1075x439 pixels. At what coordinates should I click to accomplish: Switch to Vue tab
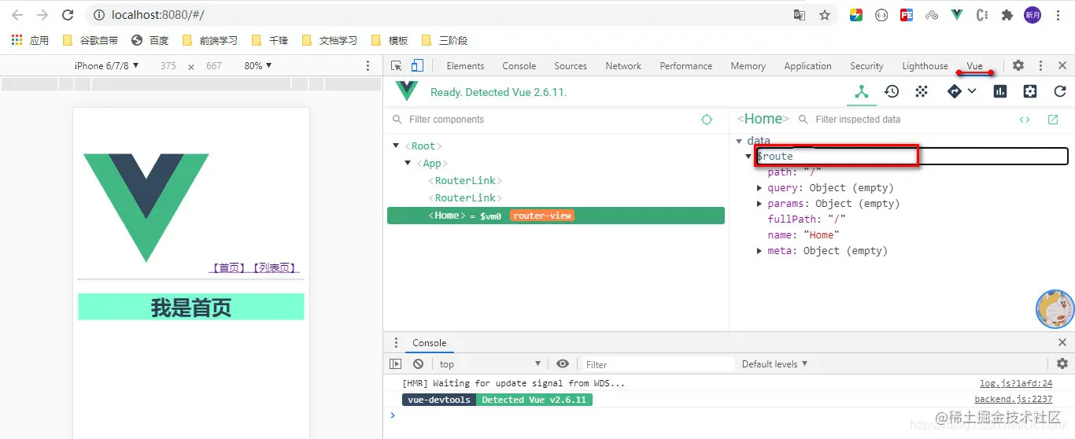pos(975,66)
